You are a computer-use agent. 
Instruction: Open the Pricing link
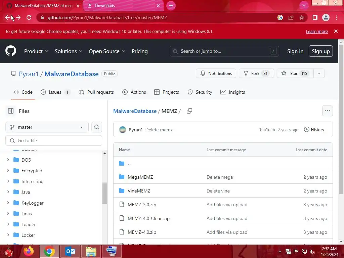click(139, 51)
